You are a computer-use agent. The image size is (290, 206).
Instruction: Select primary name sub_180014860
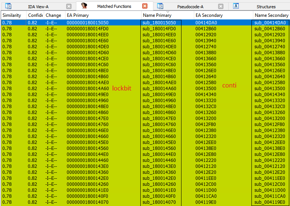tap(159, 112)
